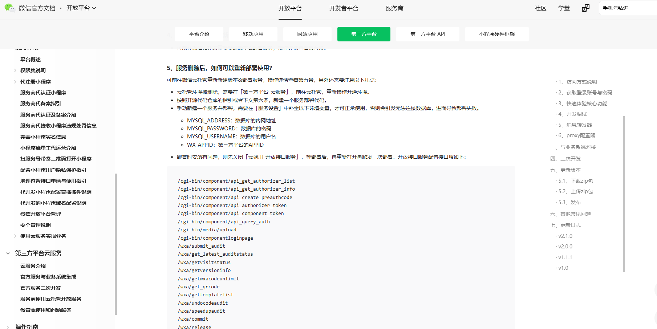Open 安全管理说明 sidebar item
The width and height of the screenshot is (657, 329).
36,225
